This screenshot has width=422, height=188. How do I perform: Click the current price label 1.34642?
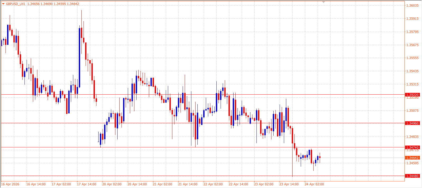pos(412,158)
